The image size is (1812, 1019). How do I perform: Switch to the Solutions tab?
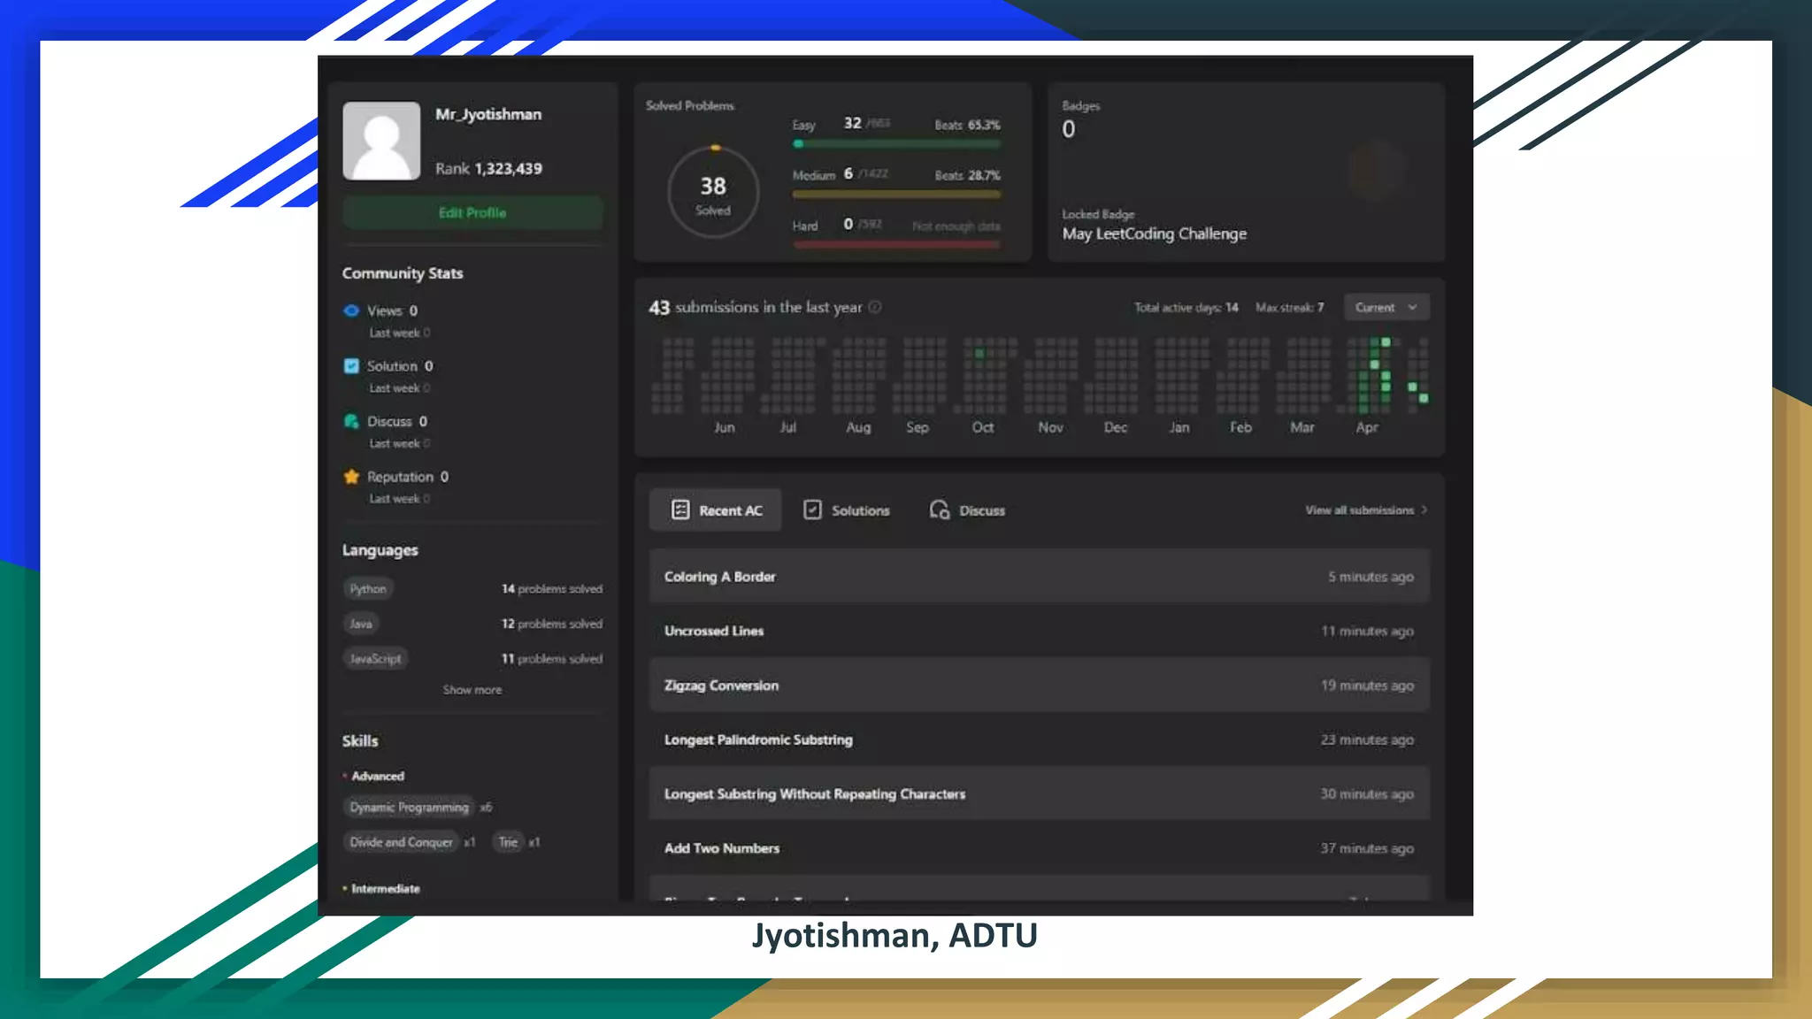pyautogui.click(x=859, y=510)
